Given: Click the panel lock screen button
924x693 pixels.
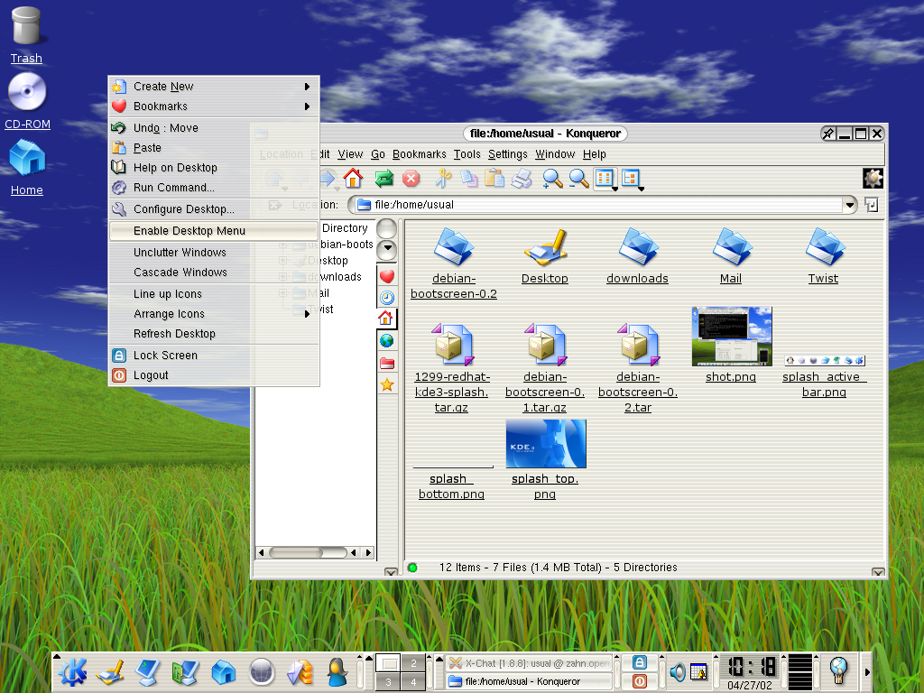Looking at the screenshot, I should tap(640, 662).
